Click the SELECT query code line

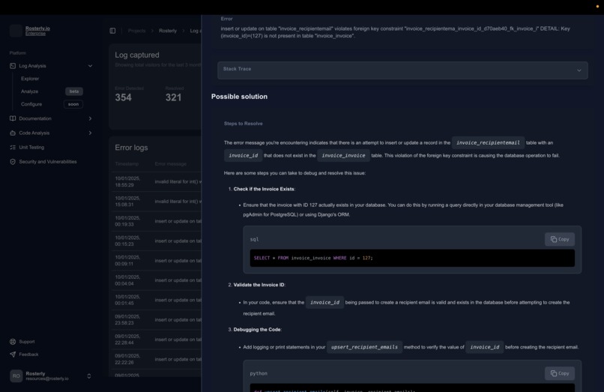(x=313, y=259)
